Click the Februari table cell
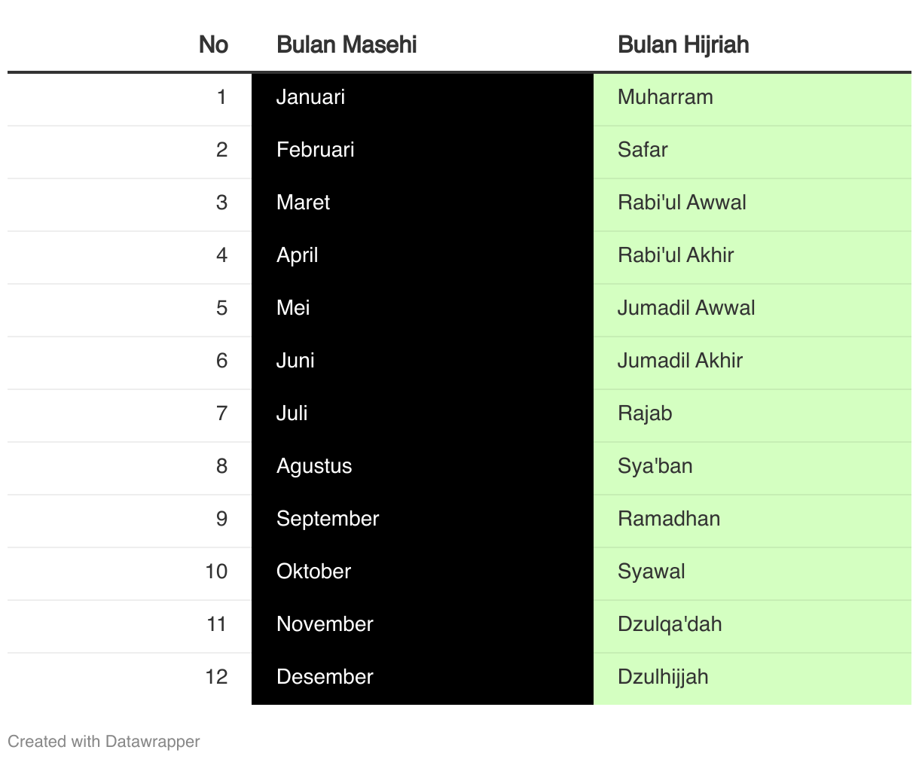Screen dimensions: 919x759 [x=316, y=150]
